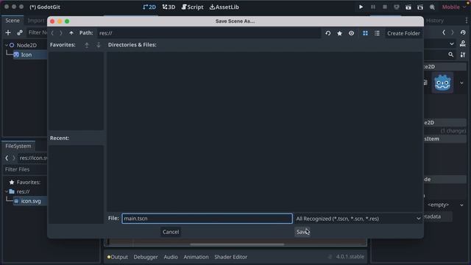The image size is (471, 265).
Task: Click the Save button
Action: [x=302, y=232]
